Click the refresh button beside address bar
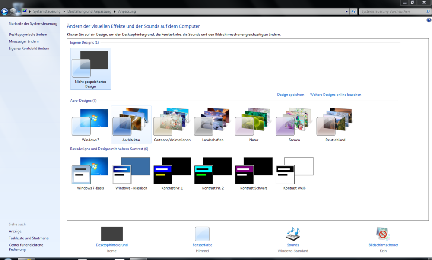This screenshot has width=432, height=260. [353, 12]
